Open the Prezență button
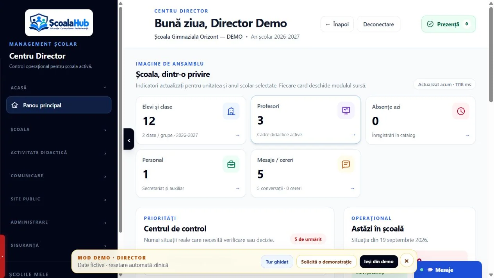 click(448, 24)
